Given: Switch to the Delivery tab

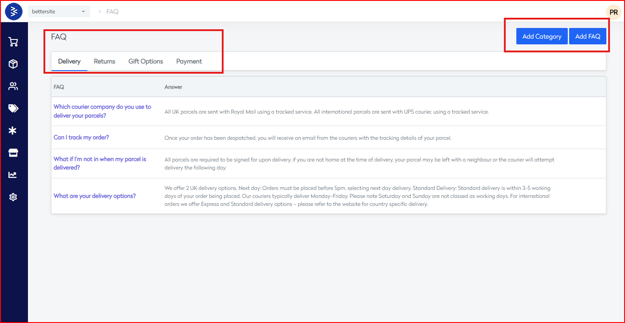Looking at the screenshot, I should [x=69, y=61].
